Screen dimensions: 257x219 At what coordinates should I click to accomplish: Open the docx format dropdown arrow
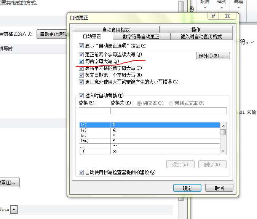coord(14,209)
